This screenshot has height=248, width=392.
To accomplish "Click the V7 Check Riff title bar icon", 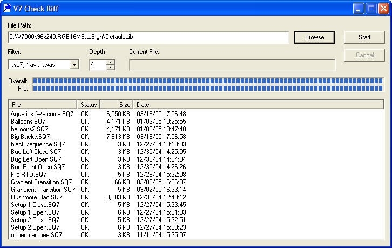I will pyautogui.click(x=7, y=8).
